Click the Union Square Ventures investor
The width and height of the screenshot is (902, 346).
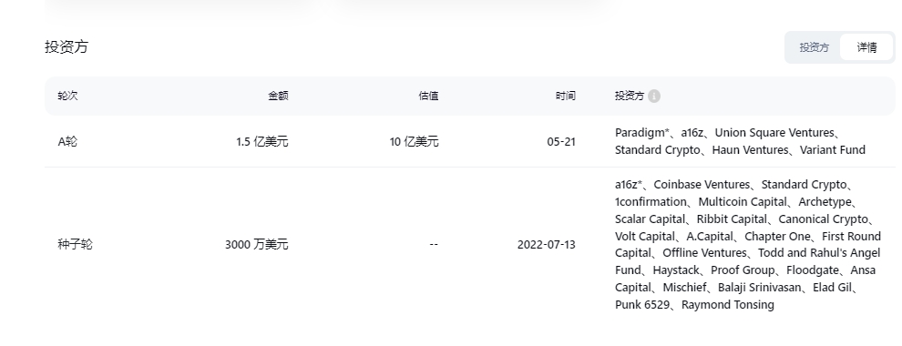point(774,133)
